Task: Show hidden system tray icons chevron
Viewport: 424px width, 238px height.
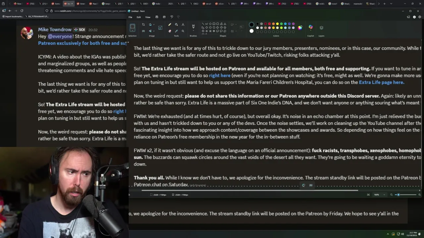Action: point(388,234)
